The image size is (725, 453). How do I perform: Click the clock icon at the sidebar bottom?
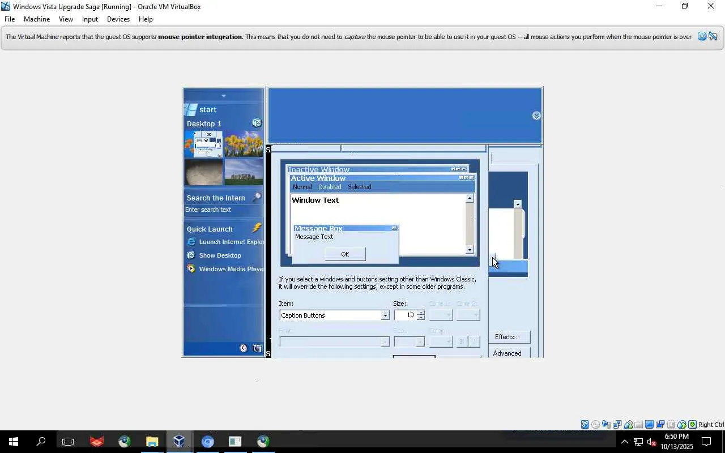(244, 348)
